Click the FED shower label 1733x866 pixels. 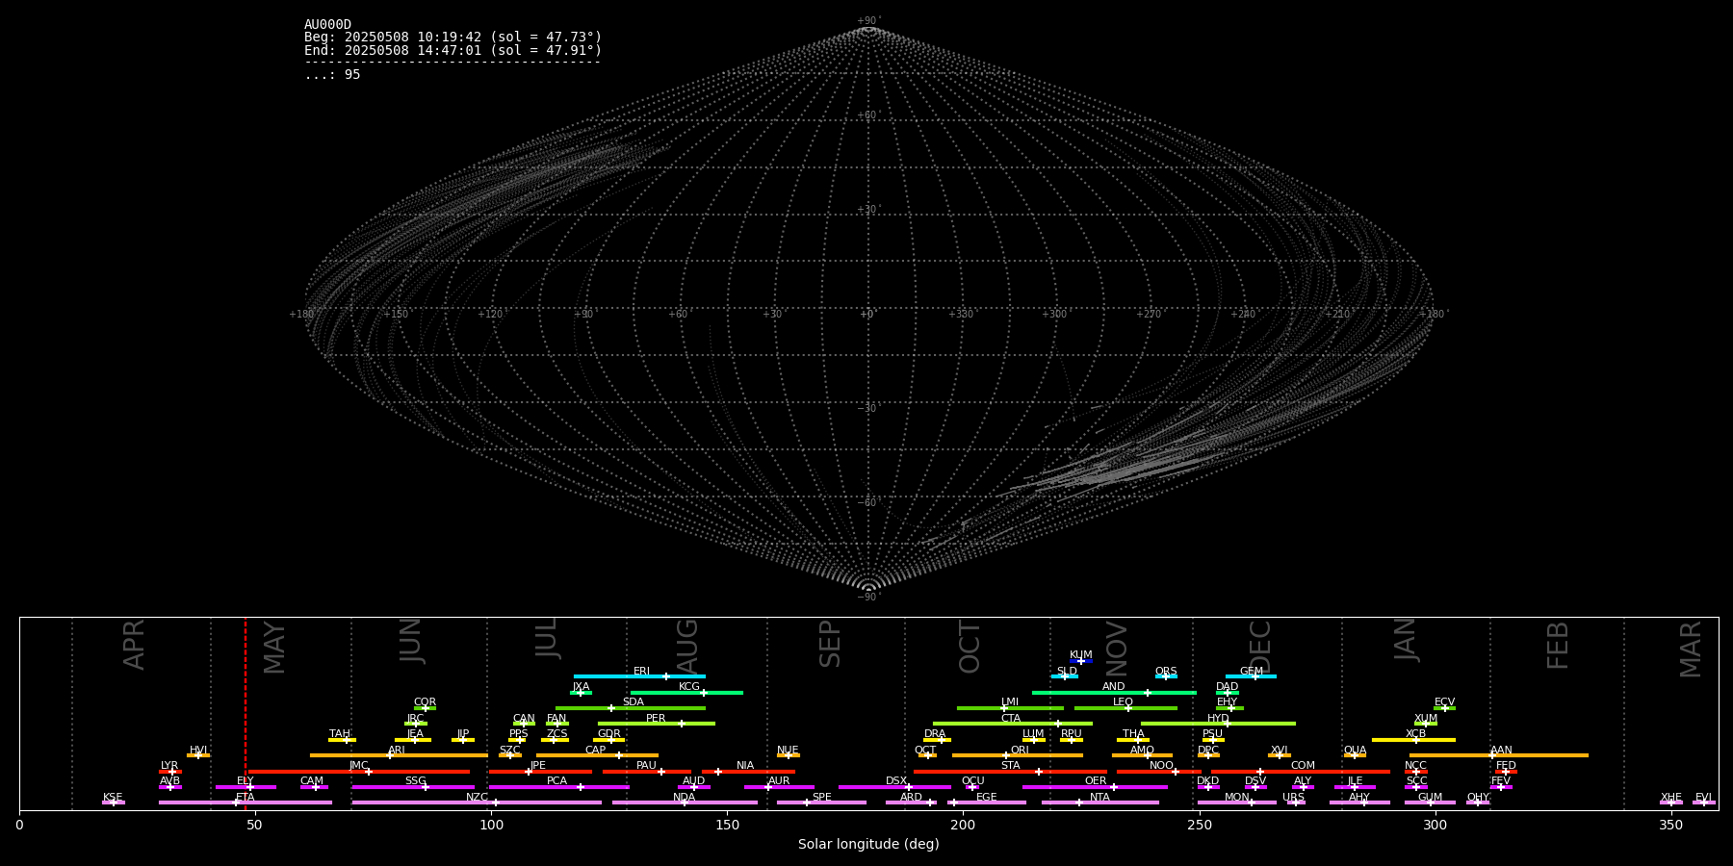1506,766
